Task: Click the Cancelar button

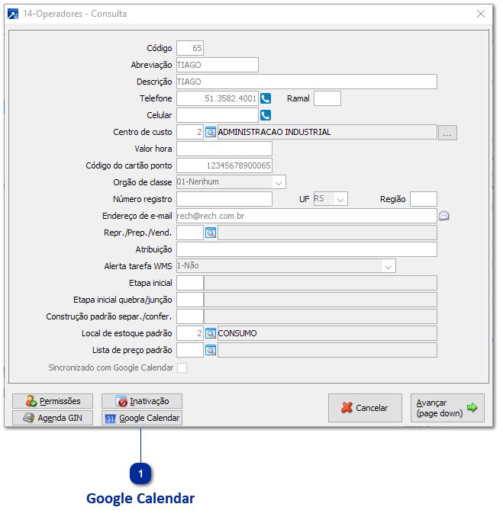Action: point(365,408)
